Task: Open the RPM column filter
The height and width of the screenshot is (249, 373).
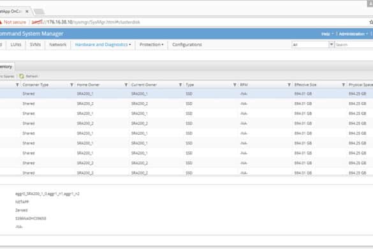Action: (289, 85)
